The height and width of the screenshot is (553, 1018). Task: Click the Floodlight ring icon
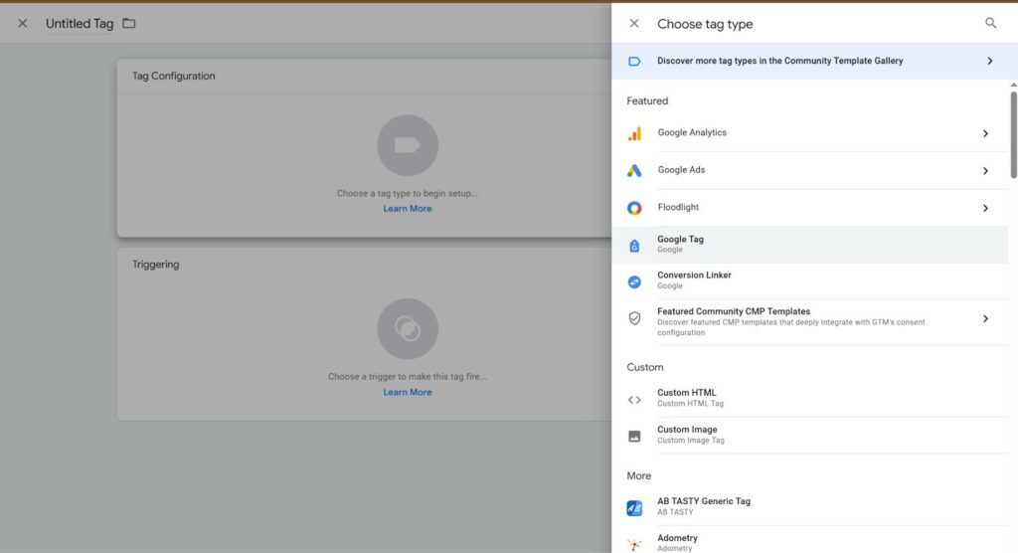coord(634,208)
